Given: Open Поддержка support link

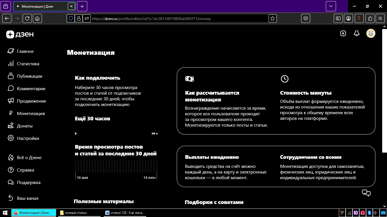Looking at the screenshot, I should click(x=24, y=182).
